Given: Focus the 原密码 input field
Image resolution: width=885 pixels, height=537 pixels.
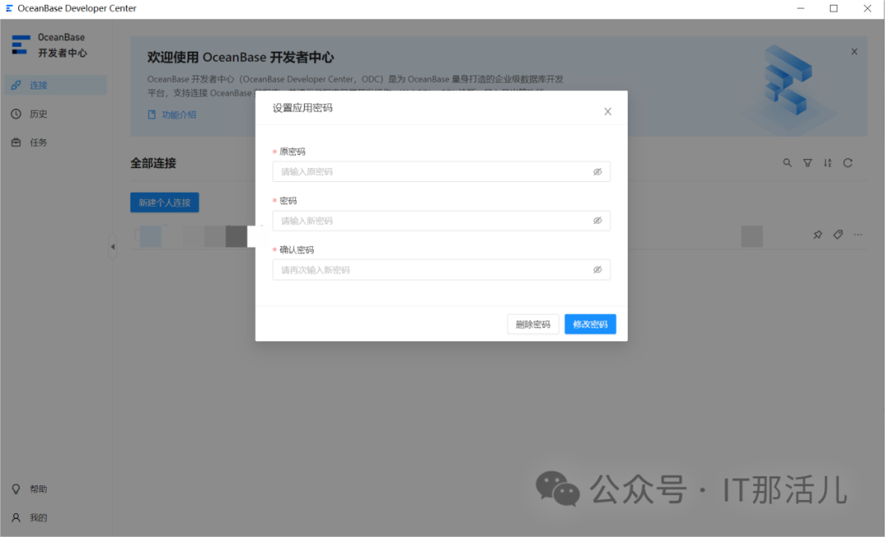Looking at the screenshot, I should [x=441, y=171].
